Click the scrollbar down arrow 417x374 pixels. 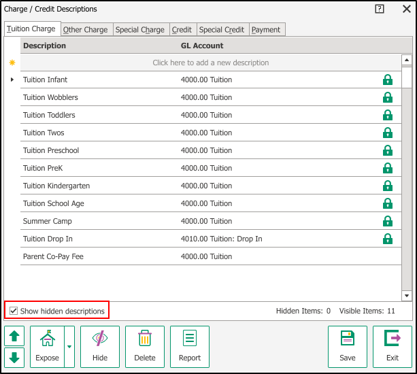pyautogui.click(x=407, y=296)
